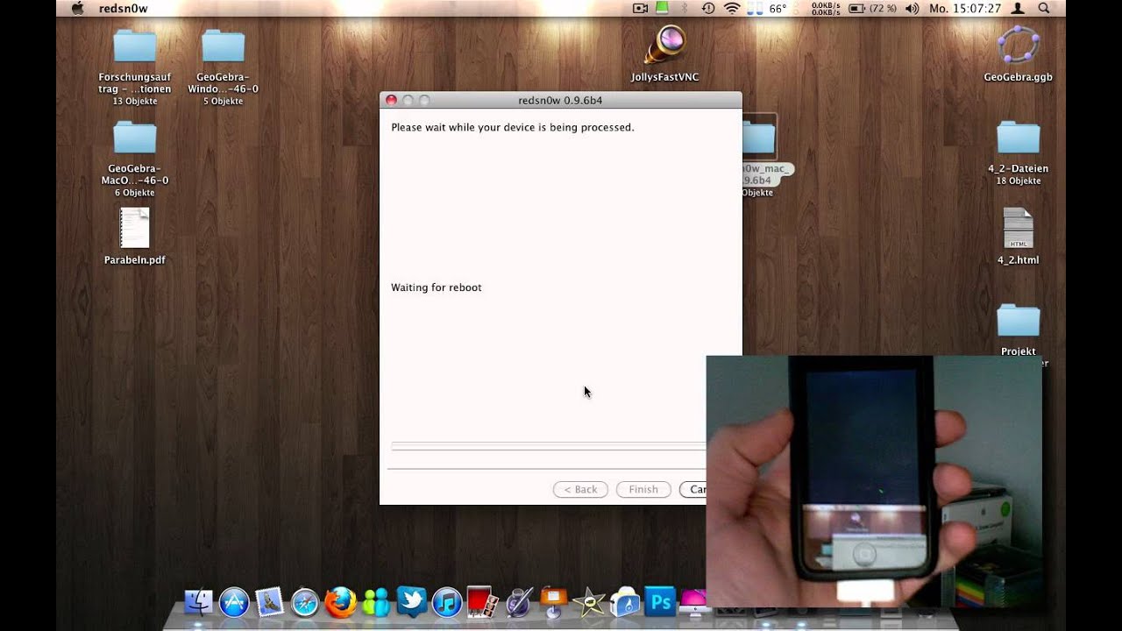Click the memory bars menu bar icon
This screenshot has width=1122, height=631.
754,8
